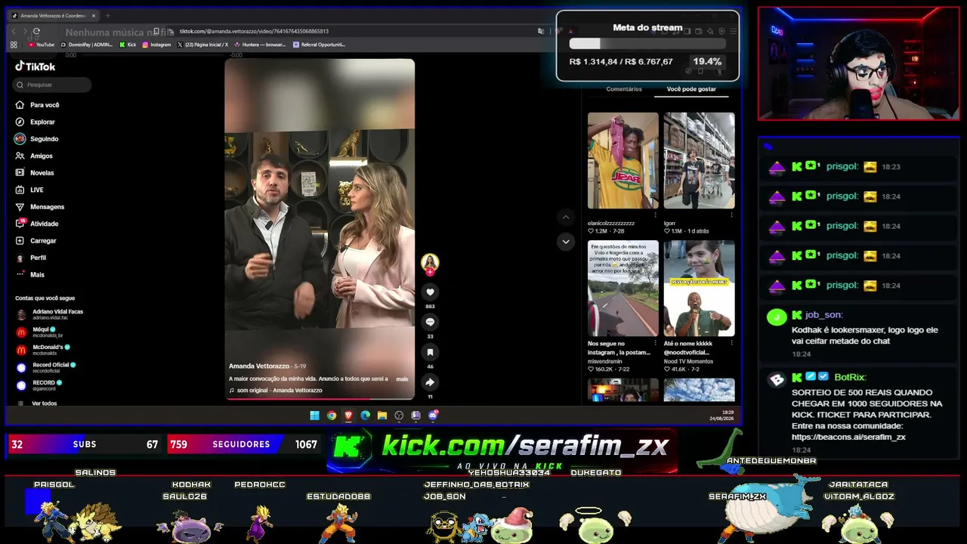Screen dimensions: 967x544
Task: Open the Seguindo feed in the sidebar
Action: click(x=36, y=139)
